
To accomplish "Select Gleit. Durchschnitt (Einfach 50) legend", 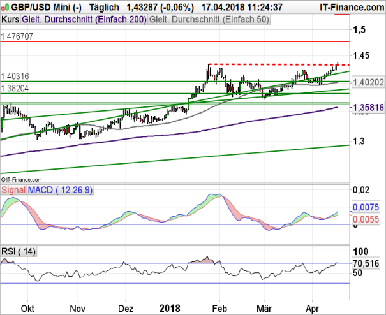I will [x=209, y=19].
